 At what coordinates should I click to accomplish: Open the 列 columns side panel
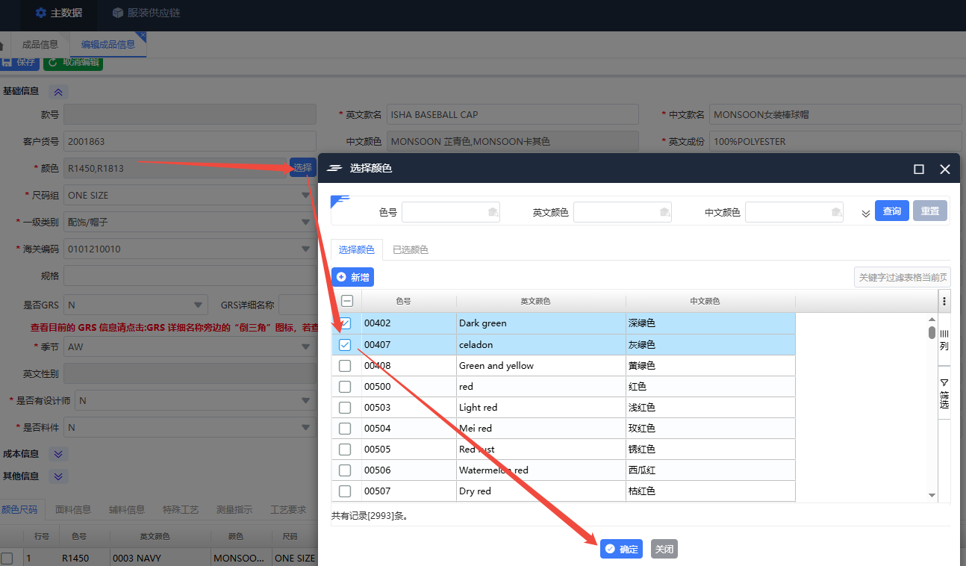click(x=944, y=340)
